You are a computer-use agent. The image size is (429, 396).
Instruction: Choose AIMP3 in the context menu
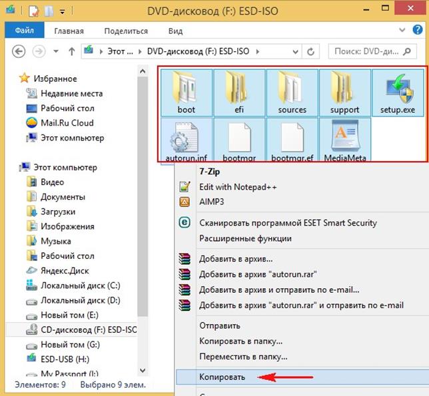coord(302,202)
